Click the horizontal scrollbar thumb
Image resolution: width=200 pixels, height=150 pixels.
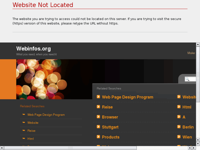70,148
